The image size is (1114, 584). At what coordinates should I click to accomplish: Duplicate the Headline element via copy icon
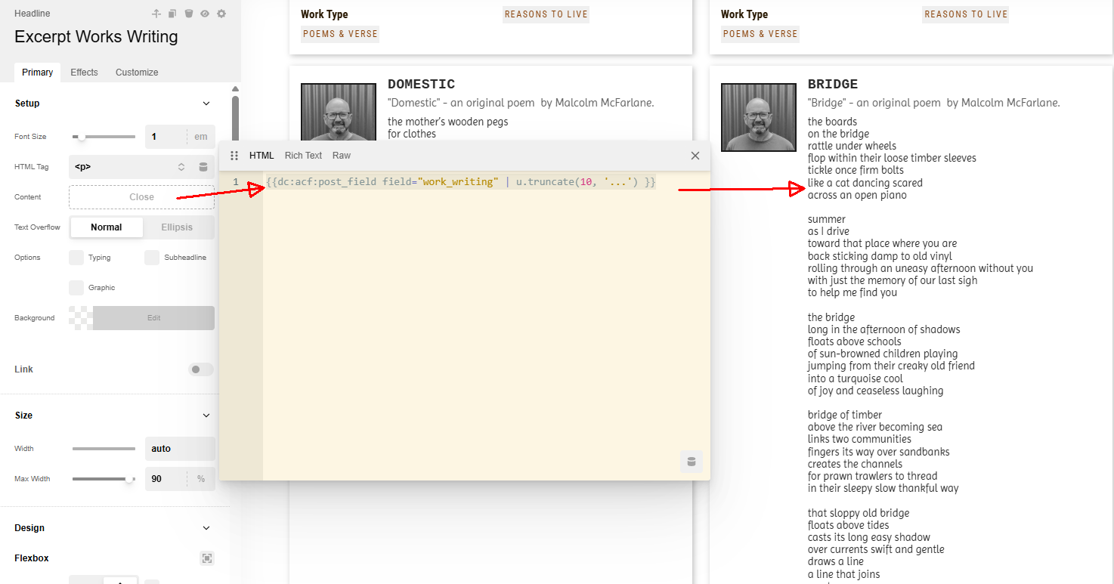[x=172, y=14]
